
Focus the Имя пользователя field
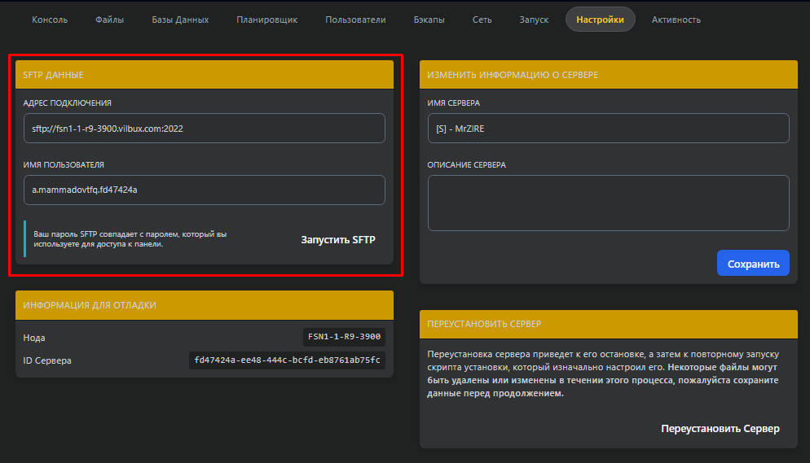(x=204, y=190)
